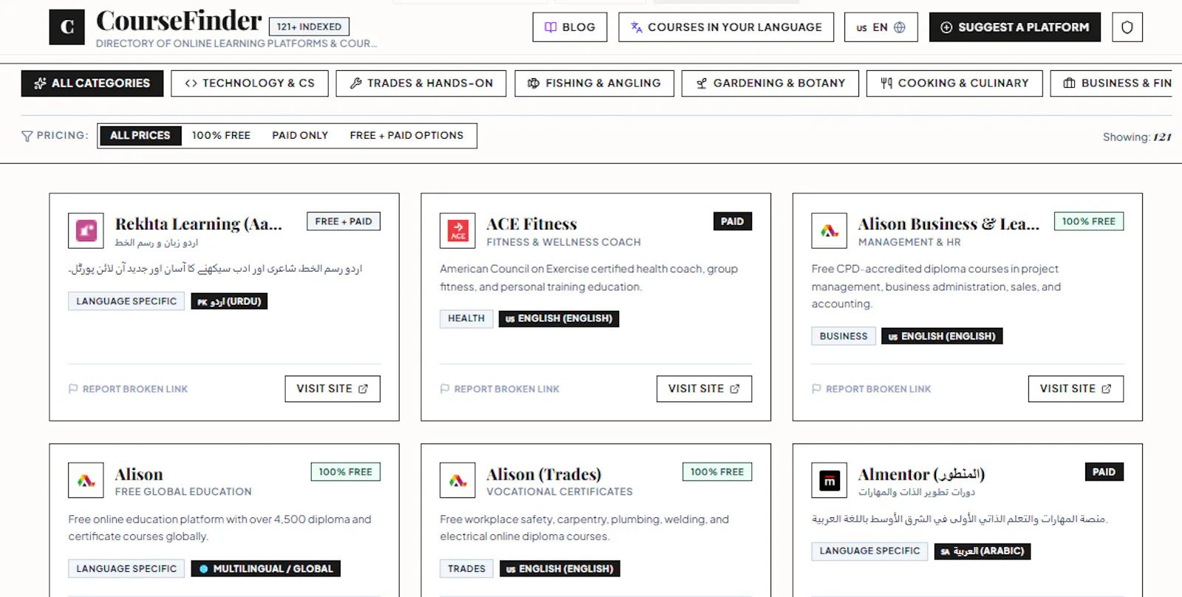Screen dimensions: 1182x597
Task: Report broken link for Alison Business
Action: [871, 389]
